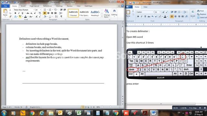Apply the No Spacing style
This screenshot has height=116, width=207.
coord(84,13)
